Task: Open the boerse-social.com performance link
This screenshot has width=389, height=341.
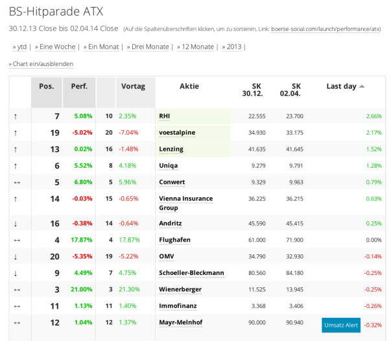Action: point(325,29)
